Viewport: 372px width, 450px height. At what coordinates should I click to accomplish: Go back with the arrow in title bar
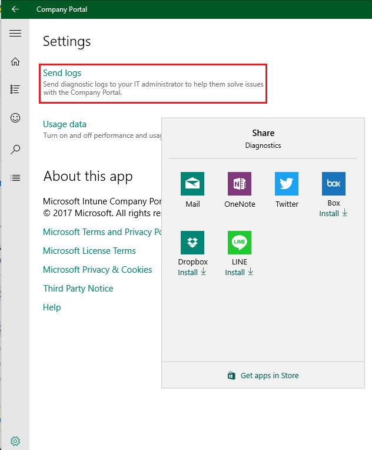pos(15,9)
